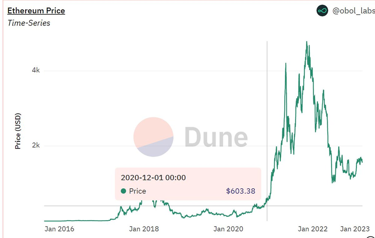This screenshot has height=238, width=375.
Task: Click the Price label in the tooltip
Action: click(x=137, y=191)
